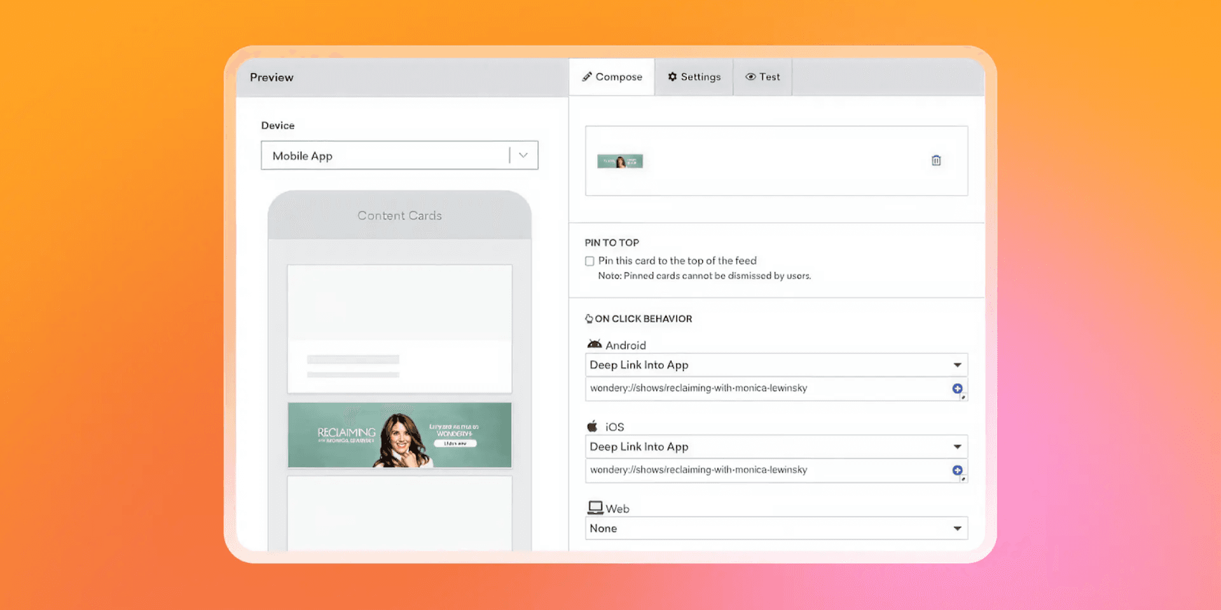Expand the Android Deep Link Into App dropdown
The height and width of the screenshot is (610, 1221).
tap(958, 365)
